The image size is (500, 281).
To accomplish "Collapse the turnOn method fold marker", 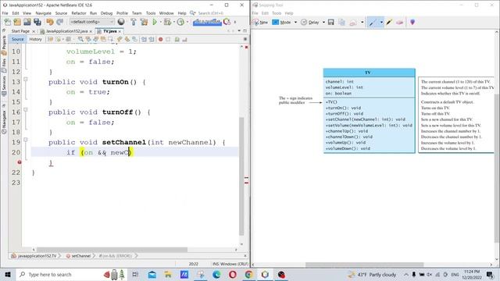I will click(26, 80).
